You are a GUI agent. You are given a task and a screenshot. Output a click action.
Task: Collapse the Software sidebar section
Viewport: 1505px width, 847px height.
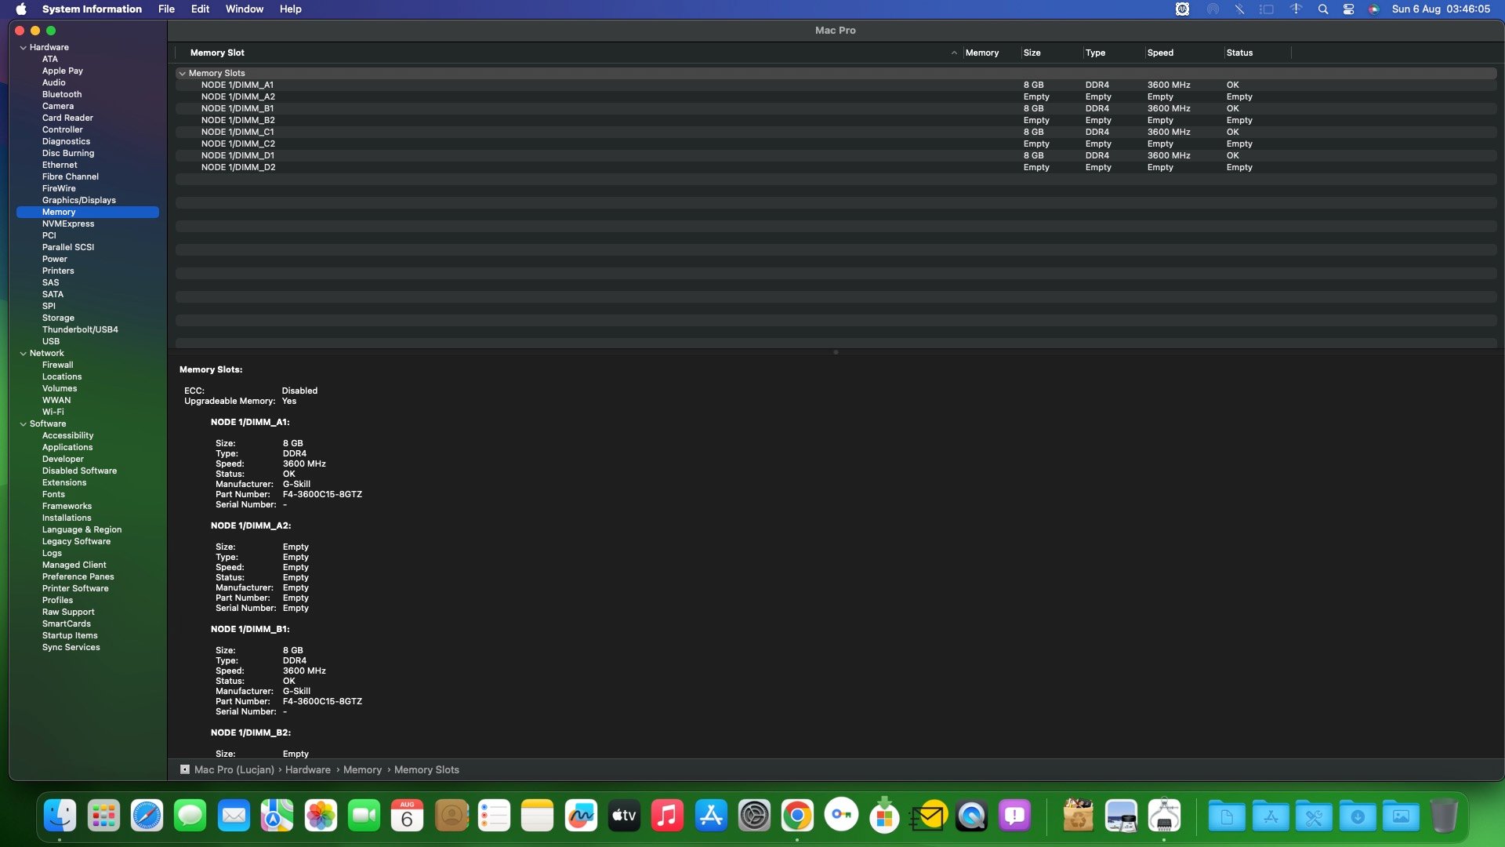tap(24, 424)
